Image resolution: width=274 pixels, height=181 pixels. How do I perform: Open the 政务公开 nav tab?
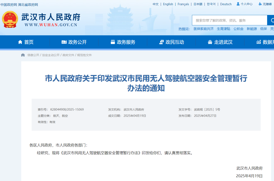74,42
